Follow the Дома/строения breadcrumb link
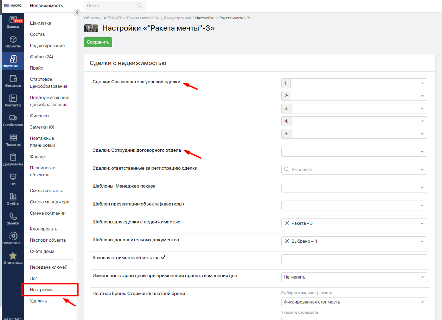This screenshot has width=442, height=320. [x=177, y=18]
